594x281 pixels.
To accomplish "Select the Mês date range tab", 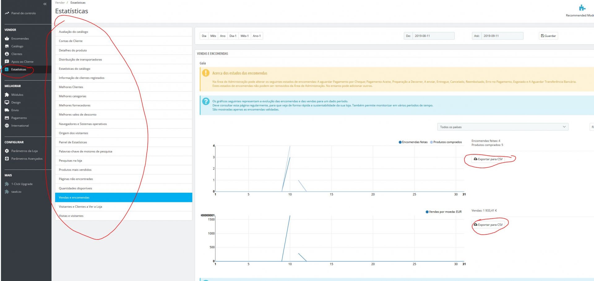I will pos(213,36).
